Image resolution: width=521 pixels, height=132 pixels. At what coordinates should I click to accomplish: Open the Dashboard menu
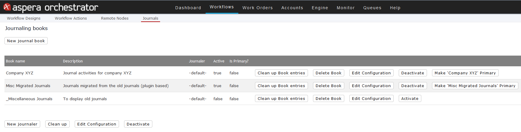188,8
